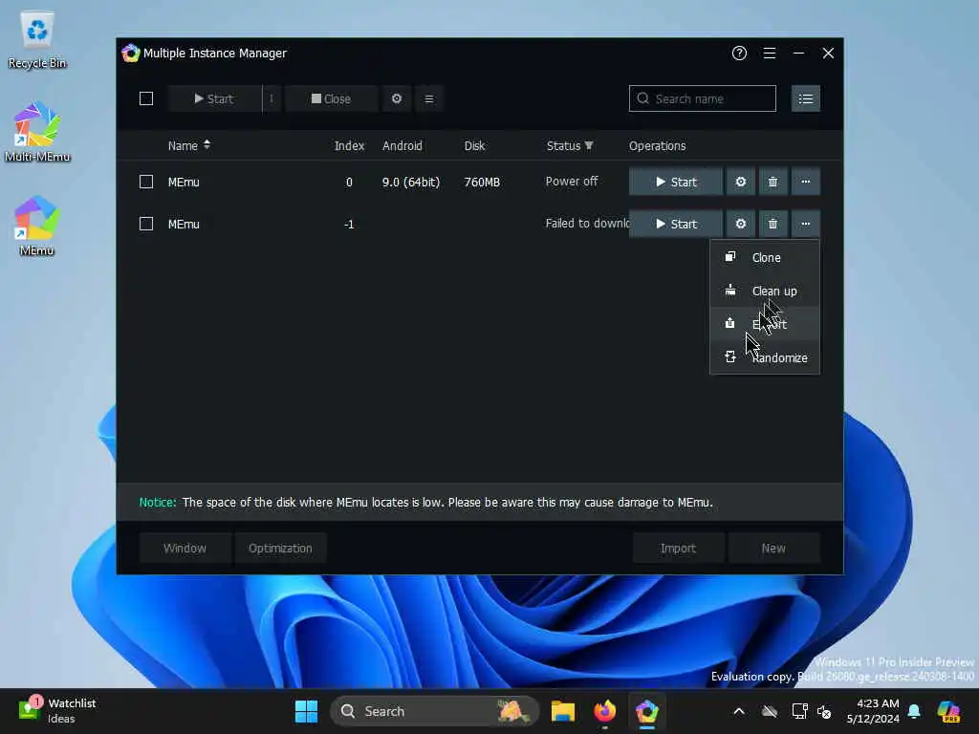Select the '760MB' disk cell
This screenshot has width=979, height=734.
pyautogui.click(x=482, y=182)
